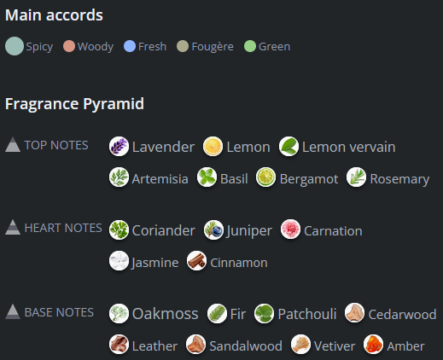This screenshot has width=443, height=360.
Task: Click the Green accord label
Action: [x=274, y=46]
